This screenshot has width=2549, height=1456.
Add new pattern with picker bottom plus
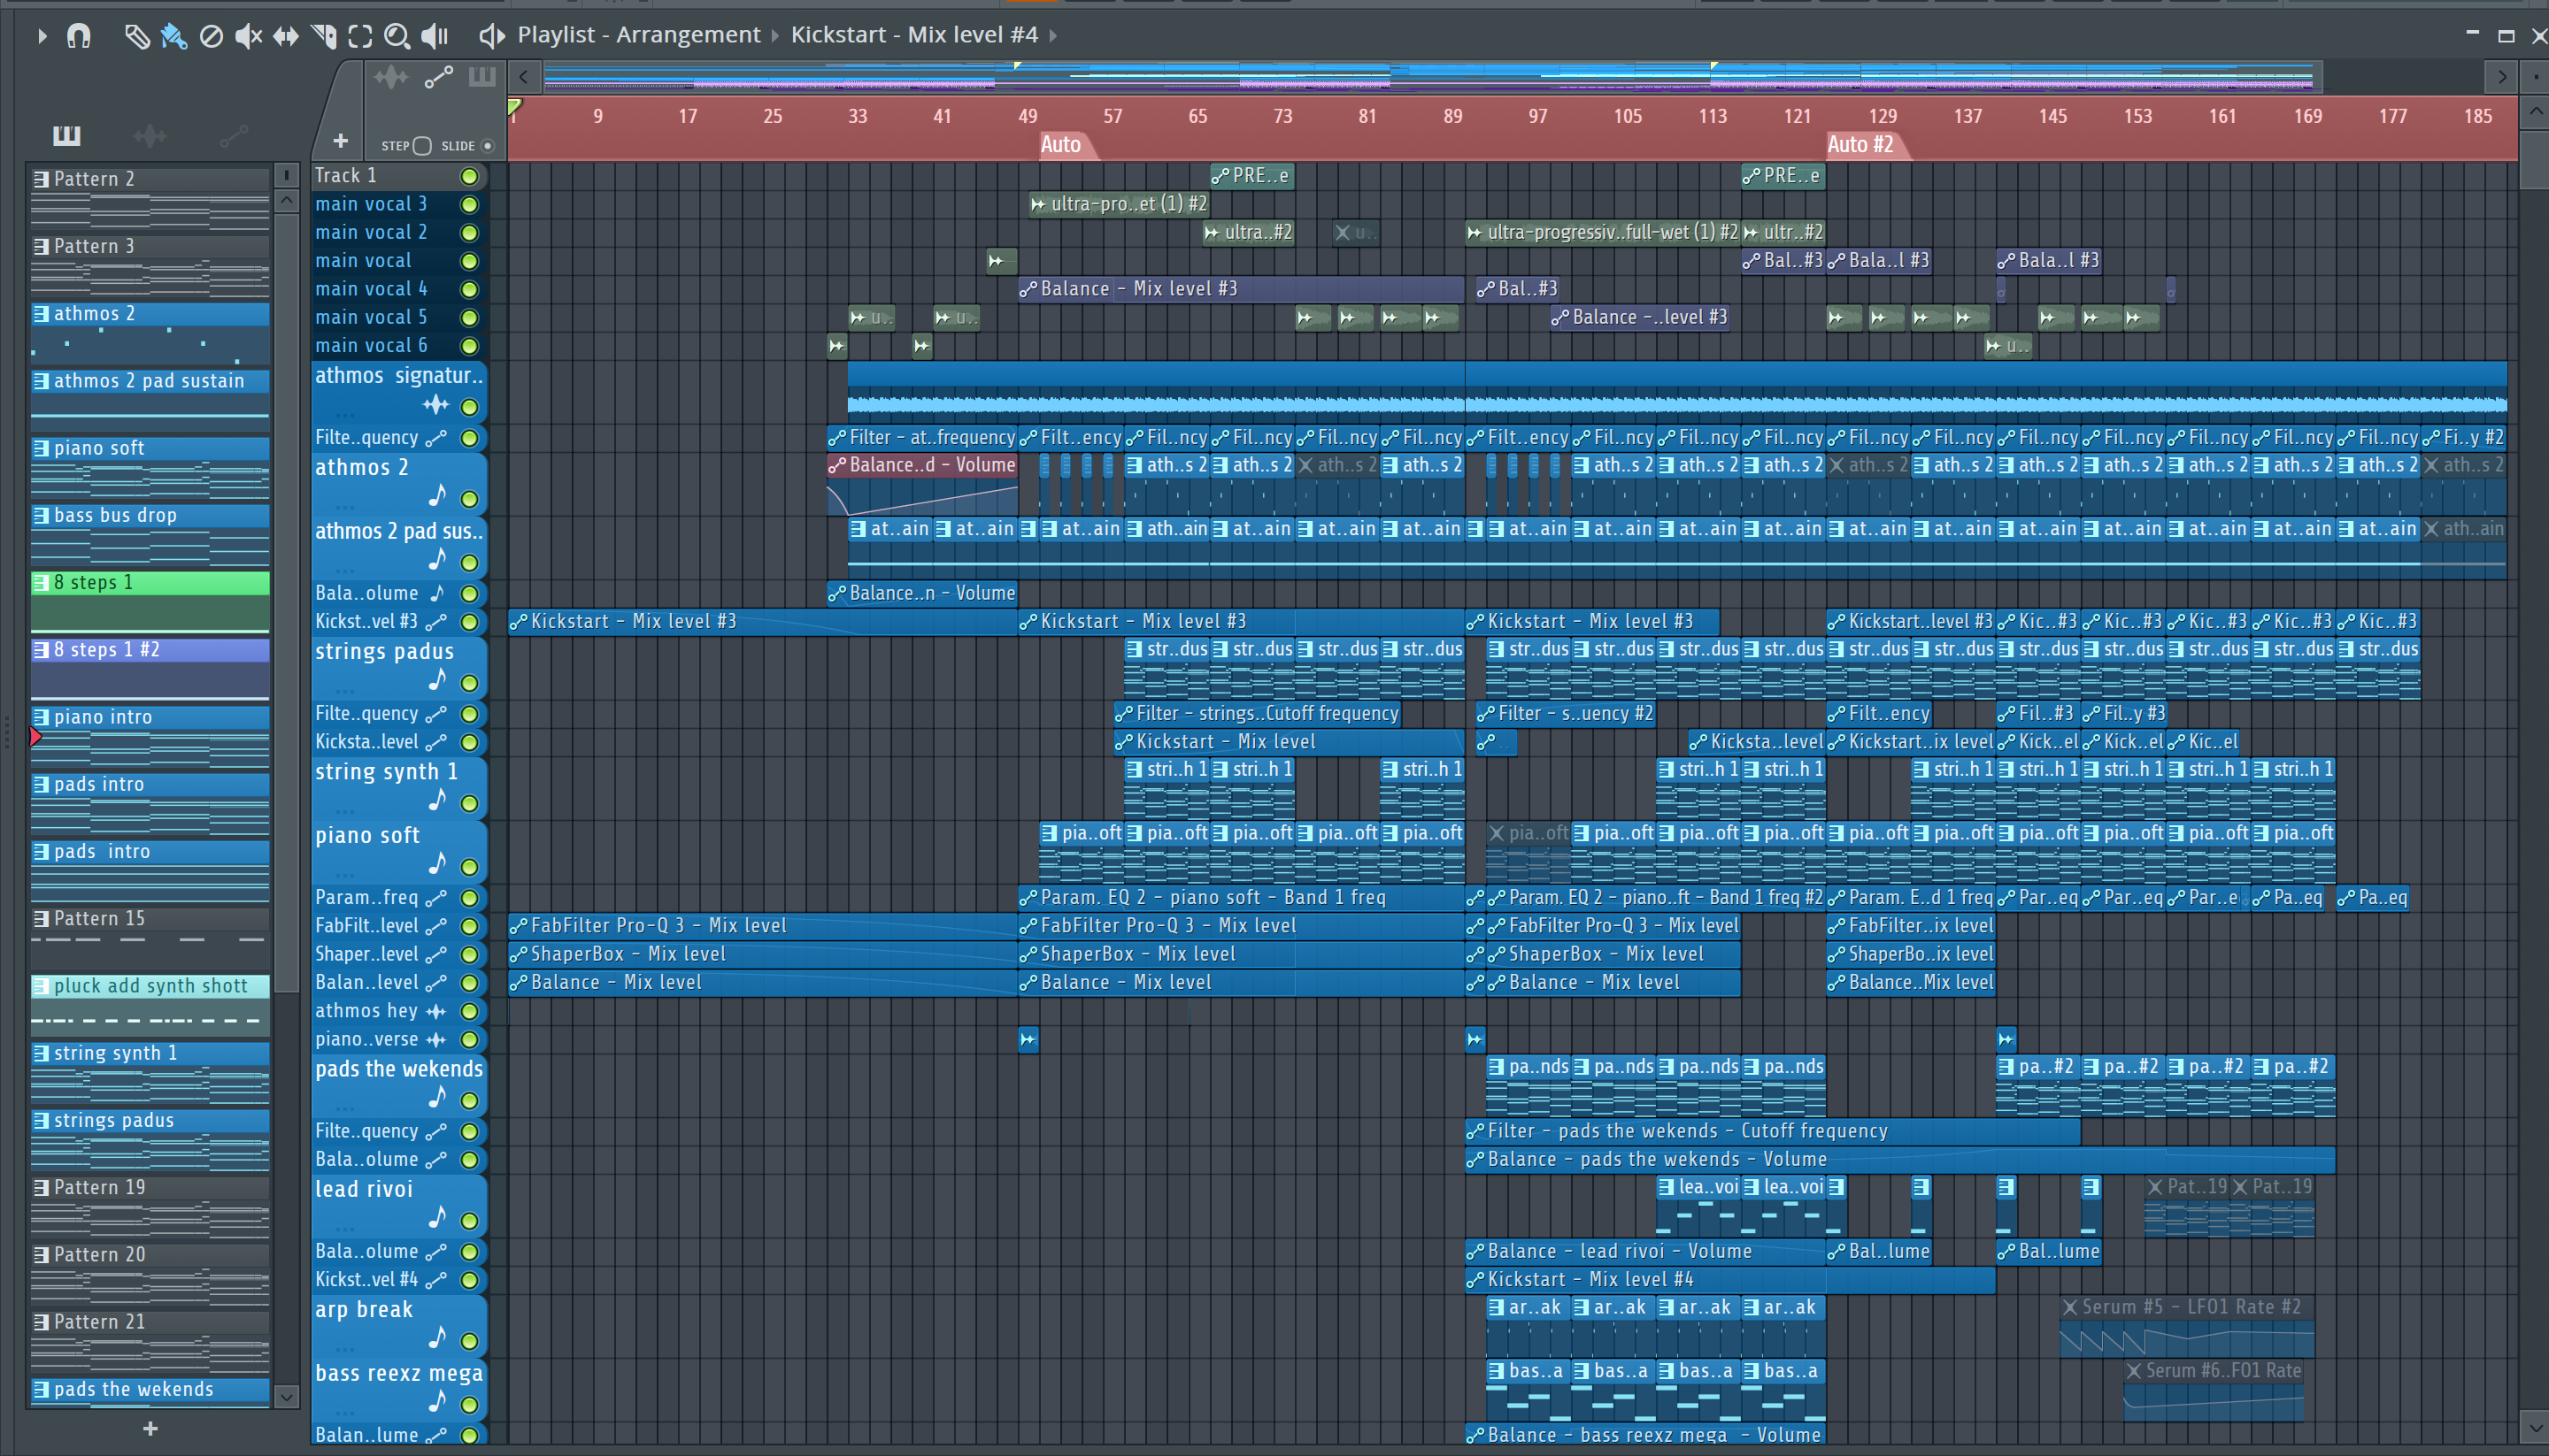[x=150, y=1429]
